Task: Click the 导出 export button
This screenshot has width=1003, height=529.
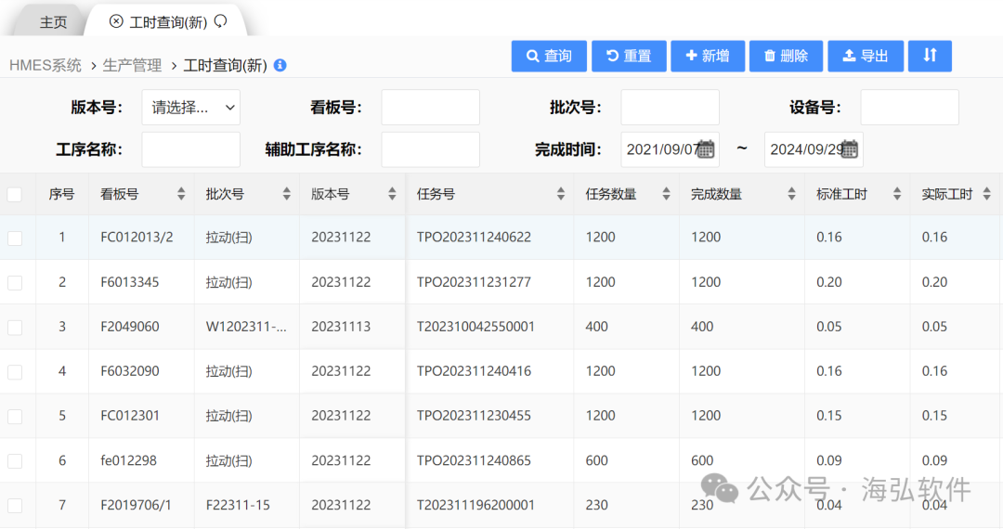Action: tap(866, 56)
